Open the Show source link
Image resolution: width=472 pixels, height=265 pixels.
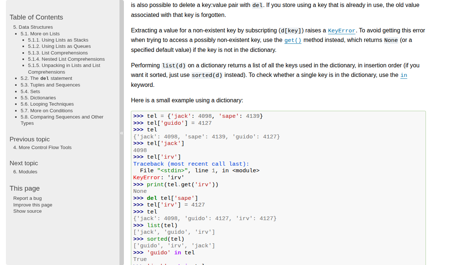click(27, 211)
